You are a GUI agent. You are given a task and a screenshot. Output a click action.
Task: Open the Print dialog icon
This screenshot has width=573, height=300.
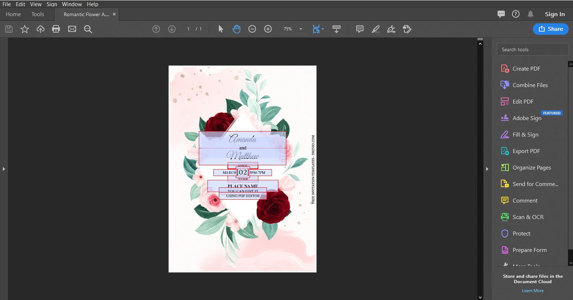[x=56, y=29]
